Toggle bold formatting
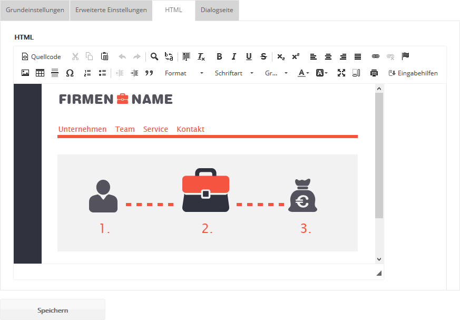460x320 pixels. coord(219,57)
